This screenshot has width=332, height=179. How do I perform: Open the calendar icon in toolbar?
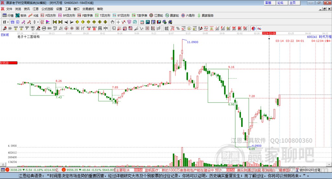tap(142, 22)
